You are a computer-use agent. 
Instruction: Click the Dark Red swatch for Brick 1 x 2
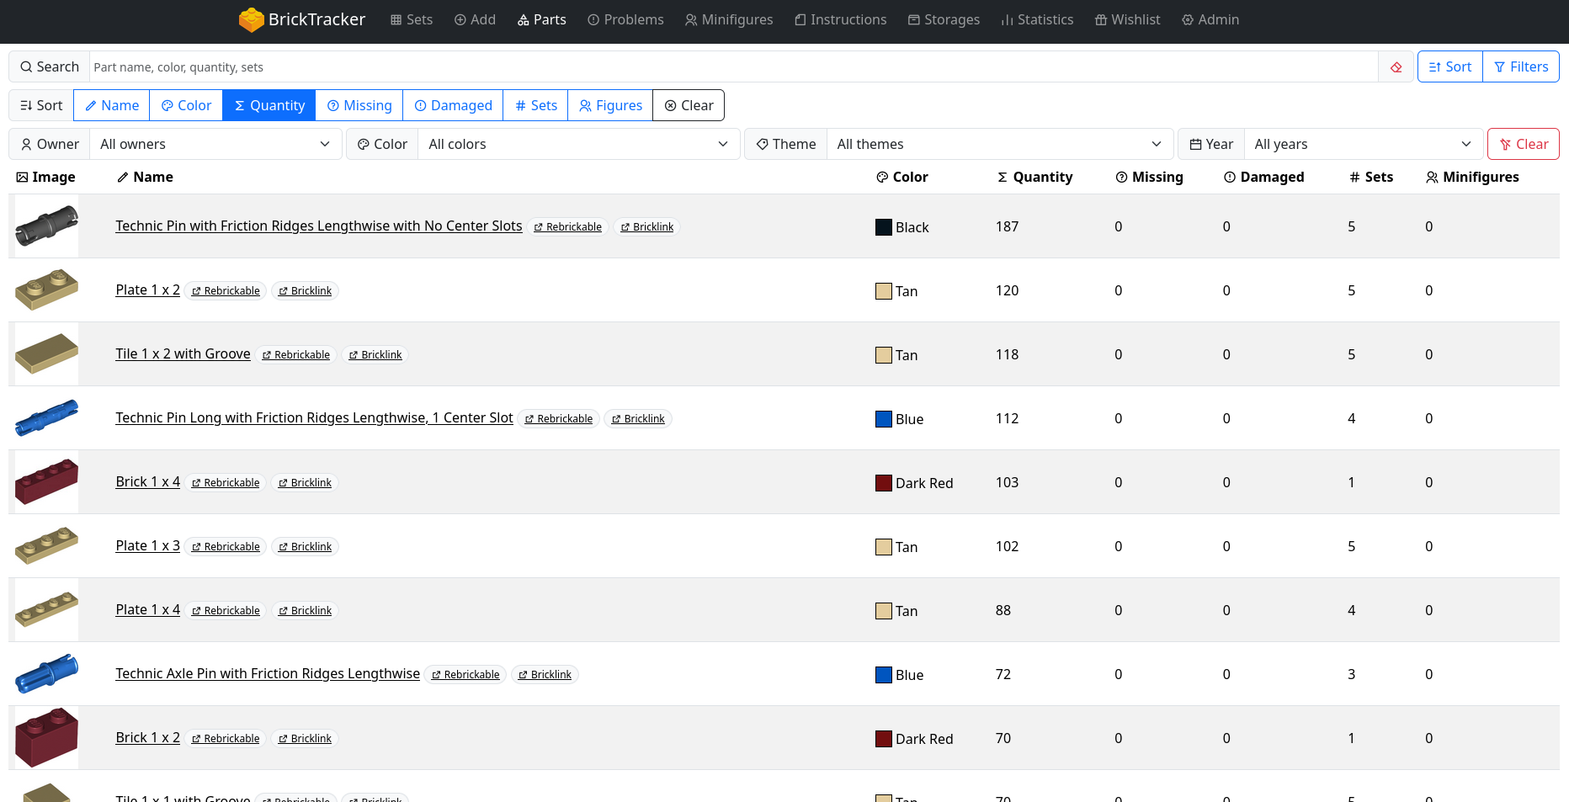[883, 739]
